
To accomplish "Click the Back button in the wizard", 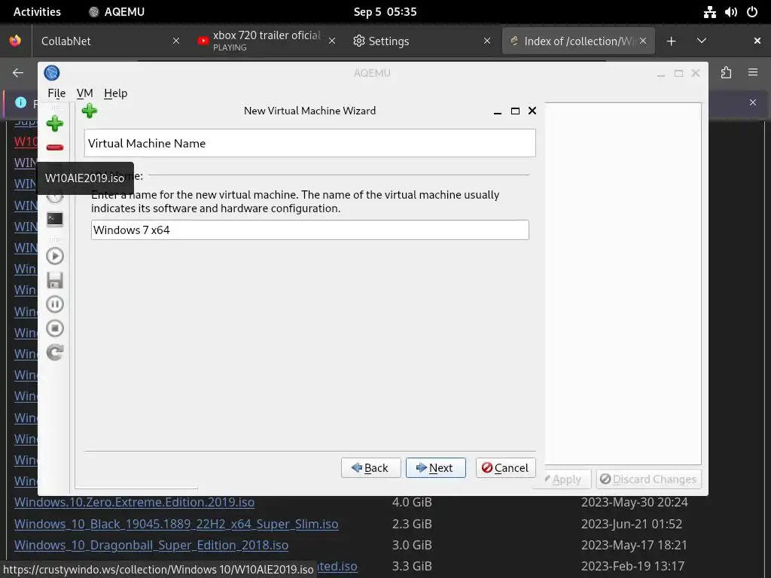I will point(370,468).
